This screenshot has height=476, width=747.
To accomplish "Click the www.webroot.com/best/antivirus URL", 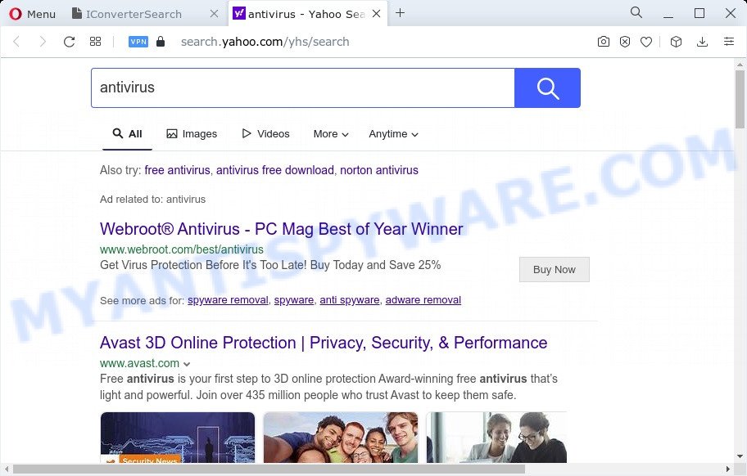I will click(182, 249).
